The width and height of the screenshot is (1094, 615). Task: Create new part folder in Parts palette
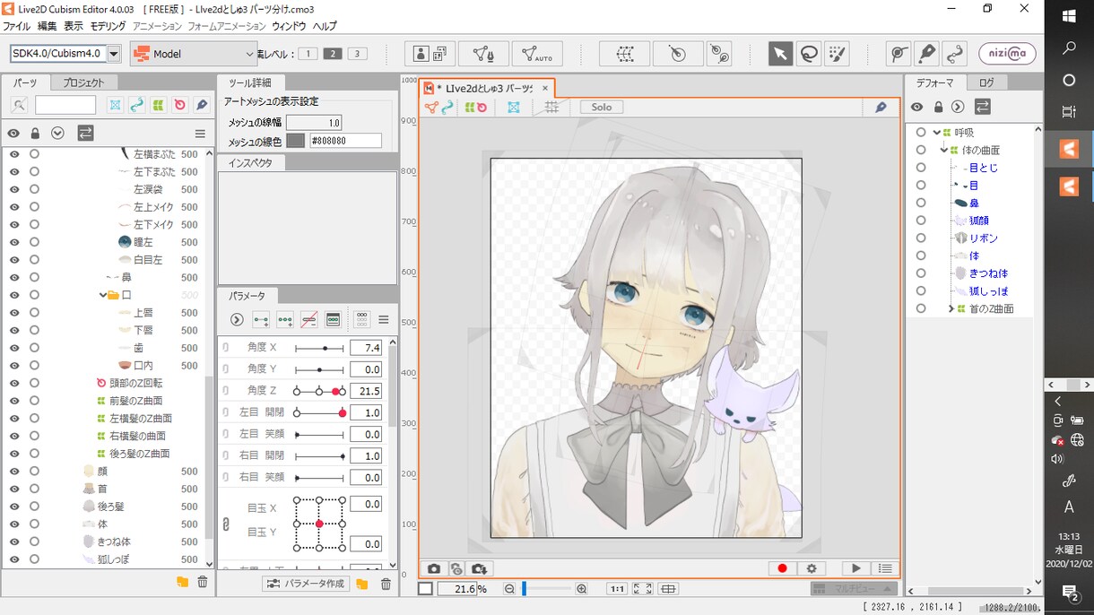pos(183,582)
